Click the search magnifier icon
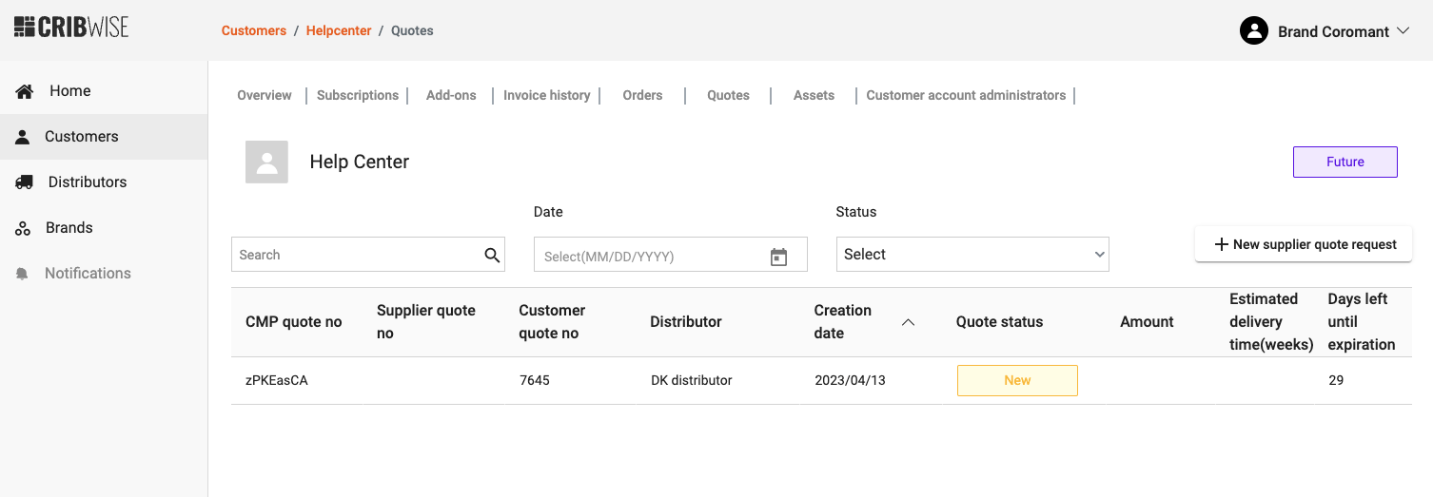 pos(492,255)
